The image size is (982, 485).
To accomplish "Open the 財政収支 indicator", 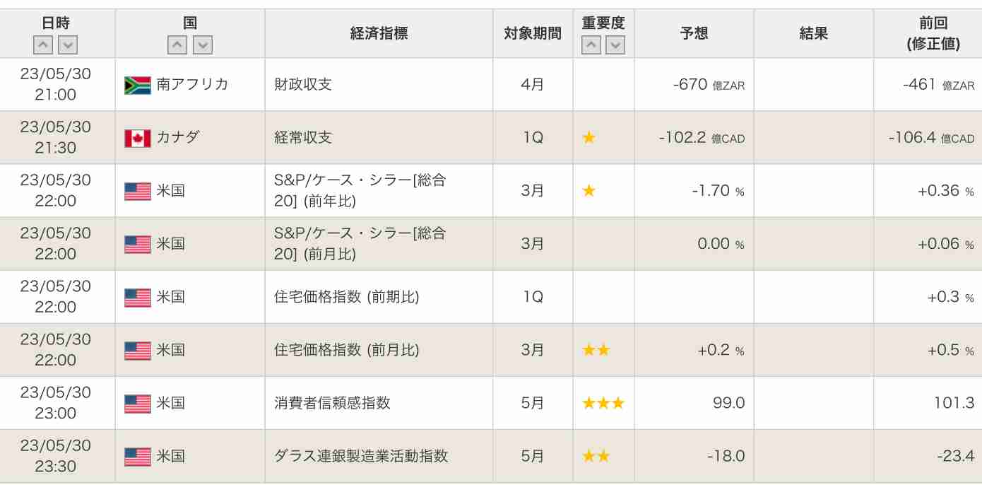I will coord(303,85).
